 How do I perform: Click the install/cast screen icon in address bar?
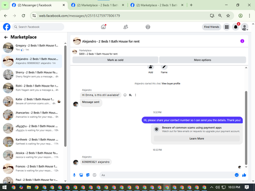[212, 16]
